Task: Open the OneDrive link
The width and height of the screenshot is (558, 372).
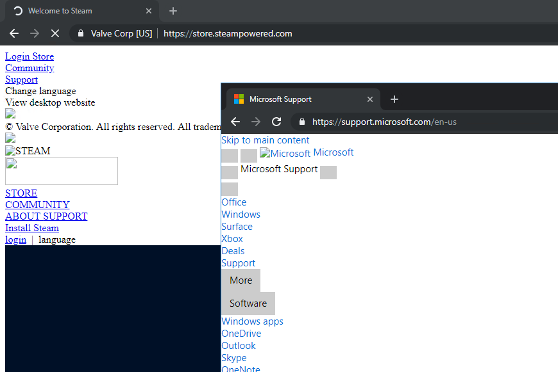Action: coord(241,334)
